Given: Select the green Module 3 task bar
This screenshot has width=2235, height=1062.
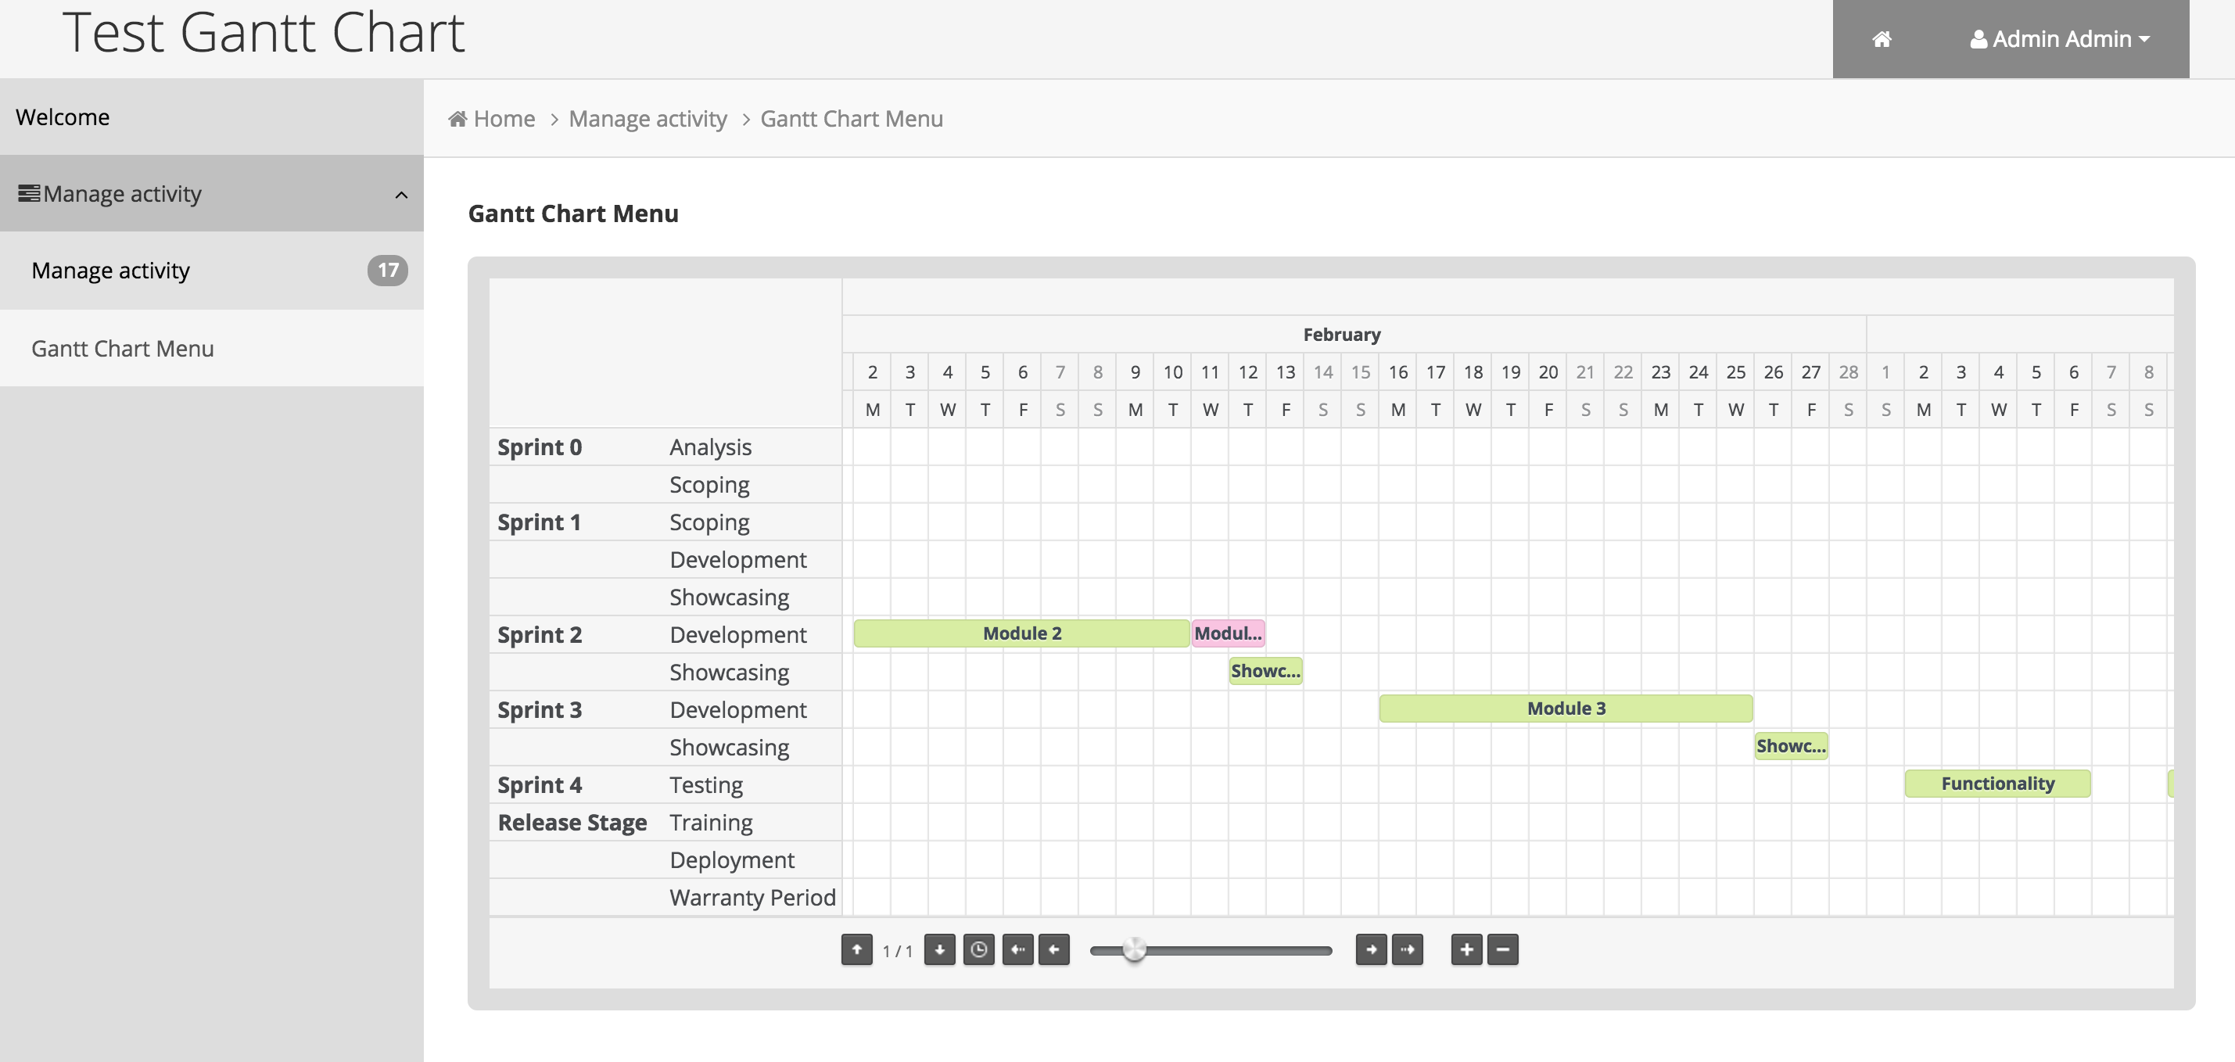Looking at the screenshot, I should tap(1565, 709).
